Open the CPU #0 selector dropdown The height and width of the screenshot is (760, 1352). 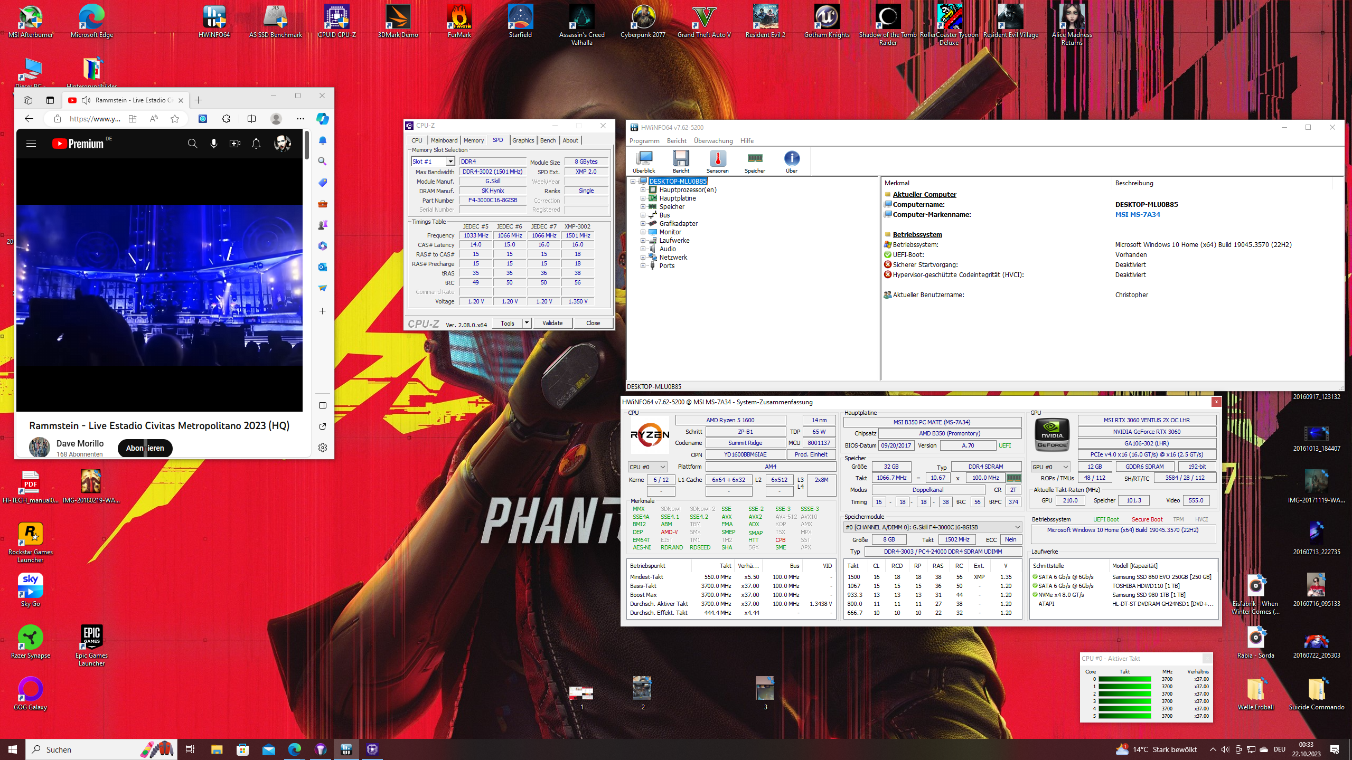[x=647, y=467]
